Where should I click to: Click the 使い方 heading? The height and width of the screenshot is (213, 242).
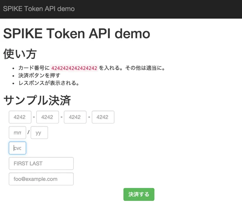[20, 54]
